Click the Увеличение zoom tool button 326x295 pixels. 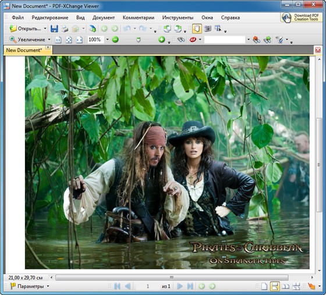(27, 40)
